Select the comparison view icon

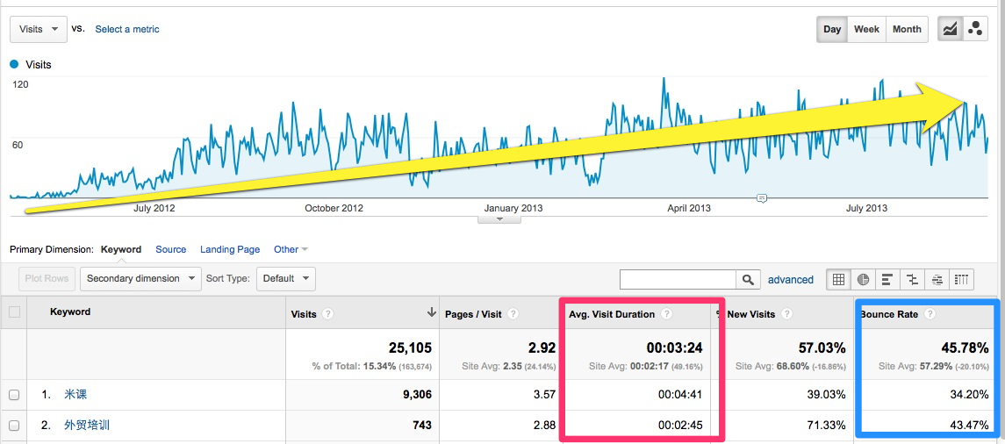[913, 279]
